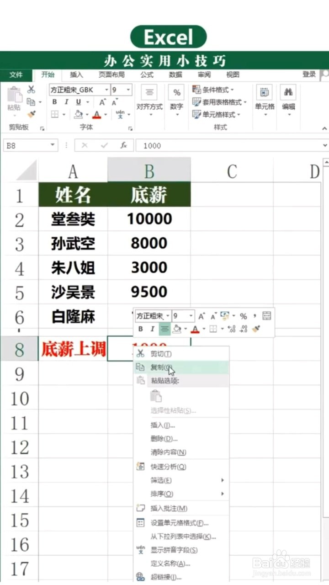Open 单元格样式 cell styles menu
Screen dimensions: 329x585
pos(216,115)
